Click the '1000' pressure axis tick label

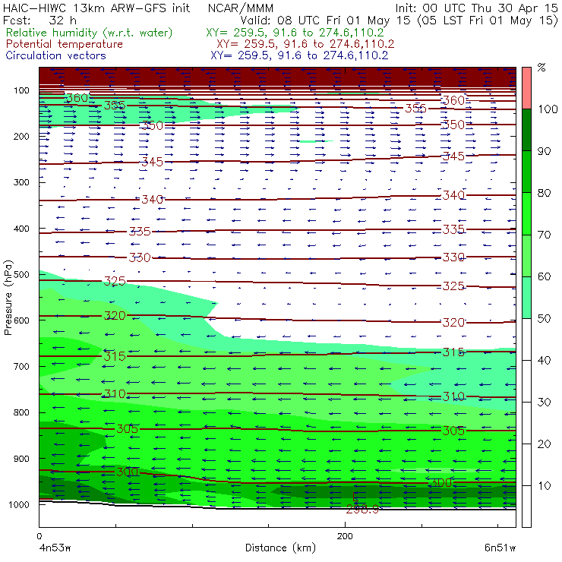click(18, 505)
